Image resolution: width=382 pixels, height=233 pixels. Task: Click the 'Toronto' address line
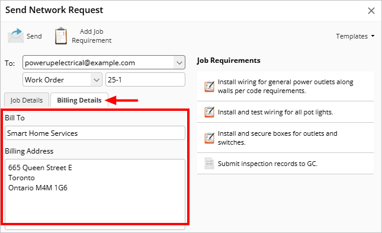(21, 178)
